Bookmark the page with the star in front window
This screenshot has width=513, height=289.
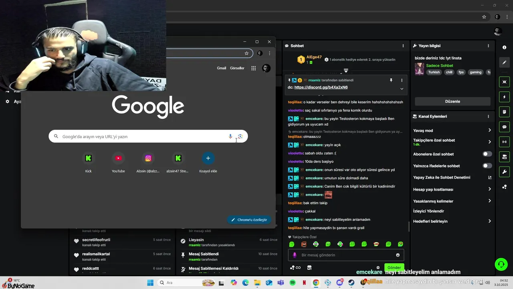(246, 53)
